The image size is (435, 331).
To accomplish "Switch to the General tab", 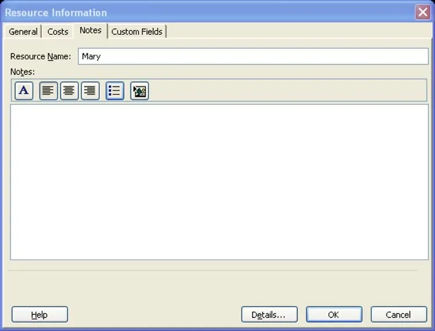I will click(x=23, y=32).
